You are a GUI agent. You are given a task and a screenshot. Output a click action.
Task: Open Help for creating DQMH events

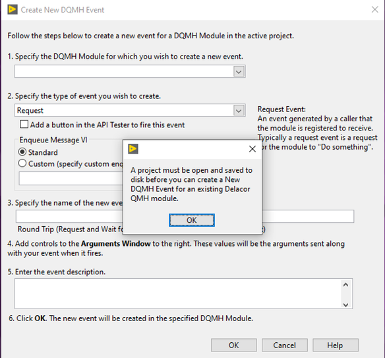point(336,345)
